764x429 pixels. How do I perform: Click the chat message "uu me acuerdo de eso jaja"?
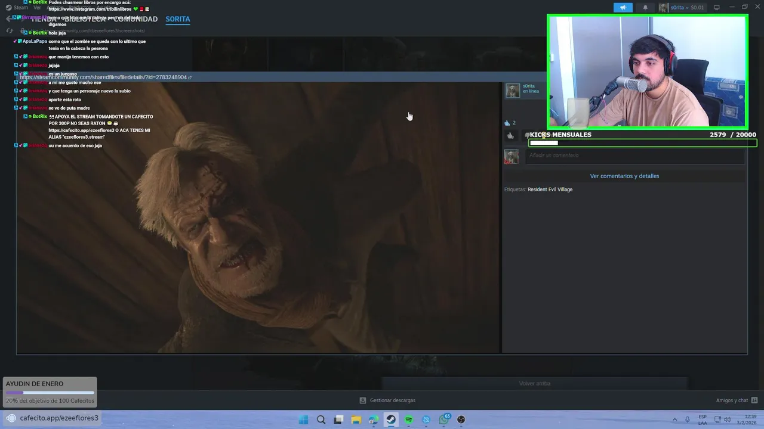(75, 145)
